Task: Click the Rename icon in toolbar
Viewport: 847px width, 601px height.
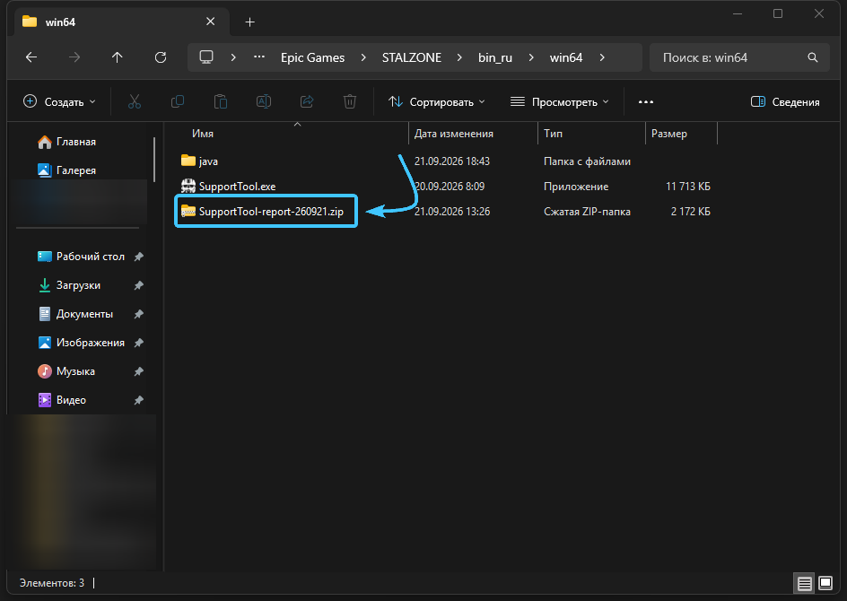Action: 264,101
